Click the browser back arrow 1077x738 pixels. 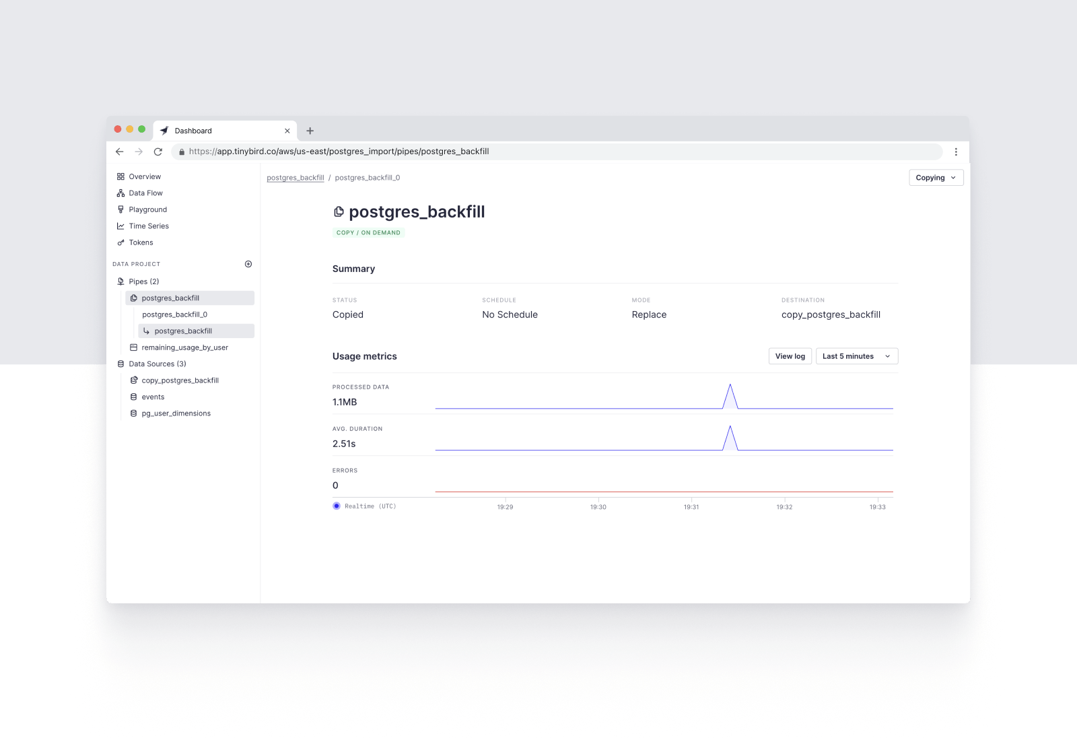[x=120, y=152]
